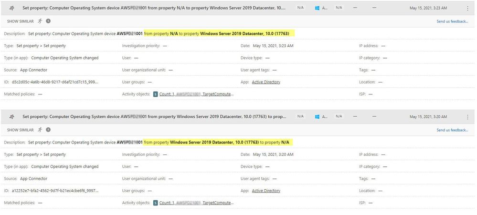Click SHOW SIMILAR in the 3:20 AM activity
The image size is (477, 215).
coord(21,130)
